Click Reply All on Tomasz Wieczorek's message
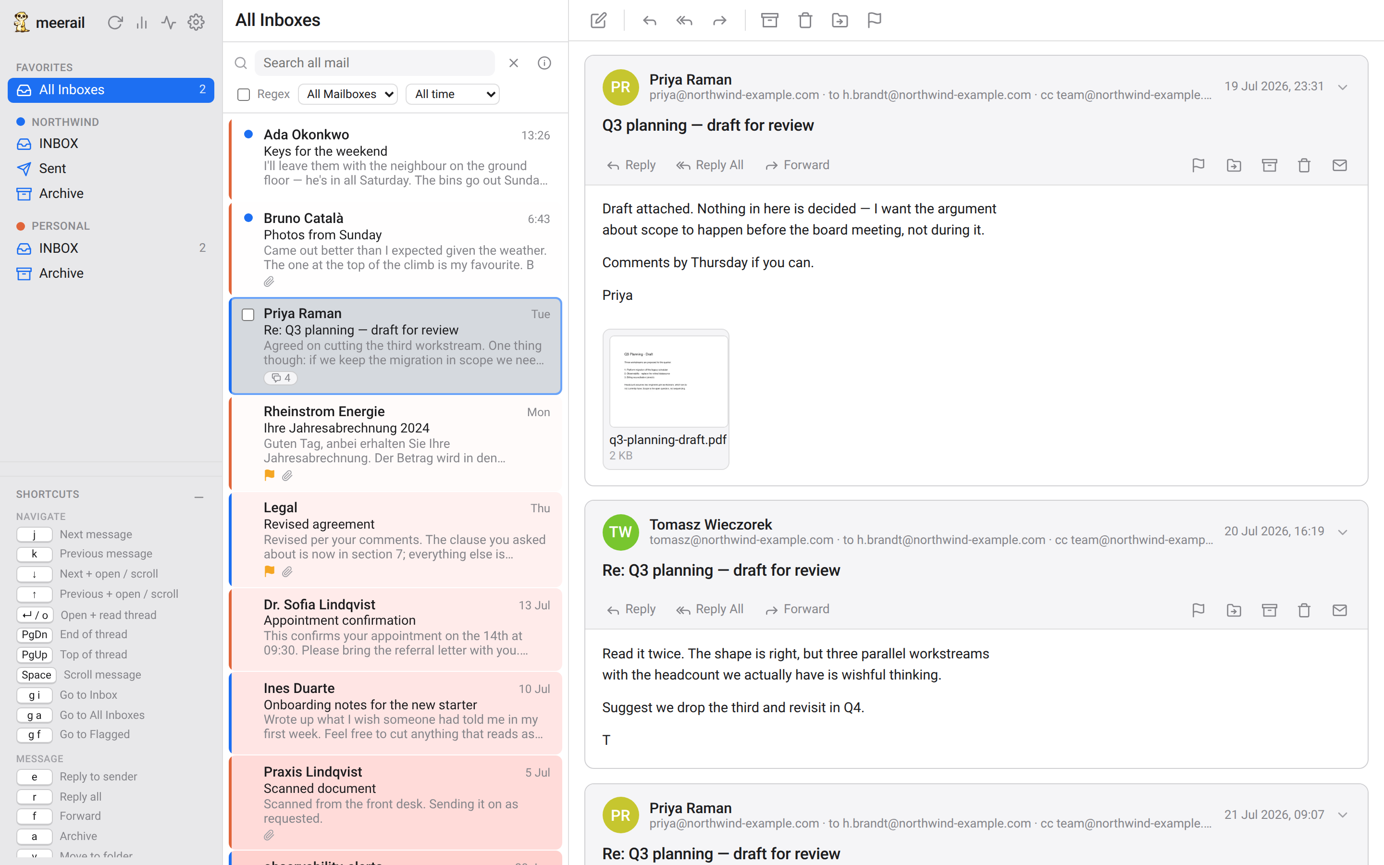 click(x=710, y=610)
